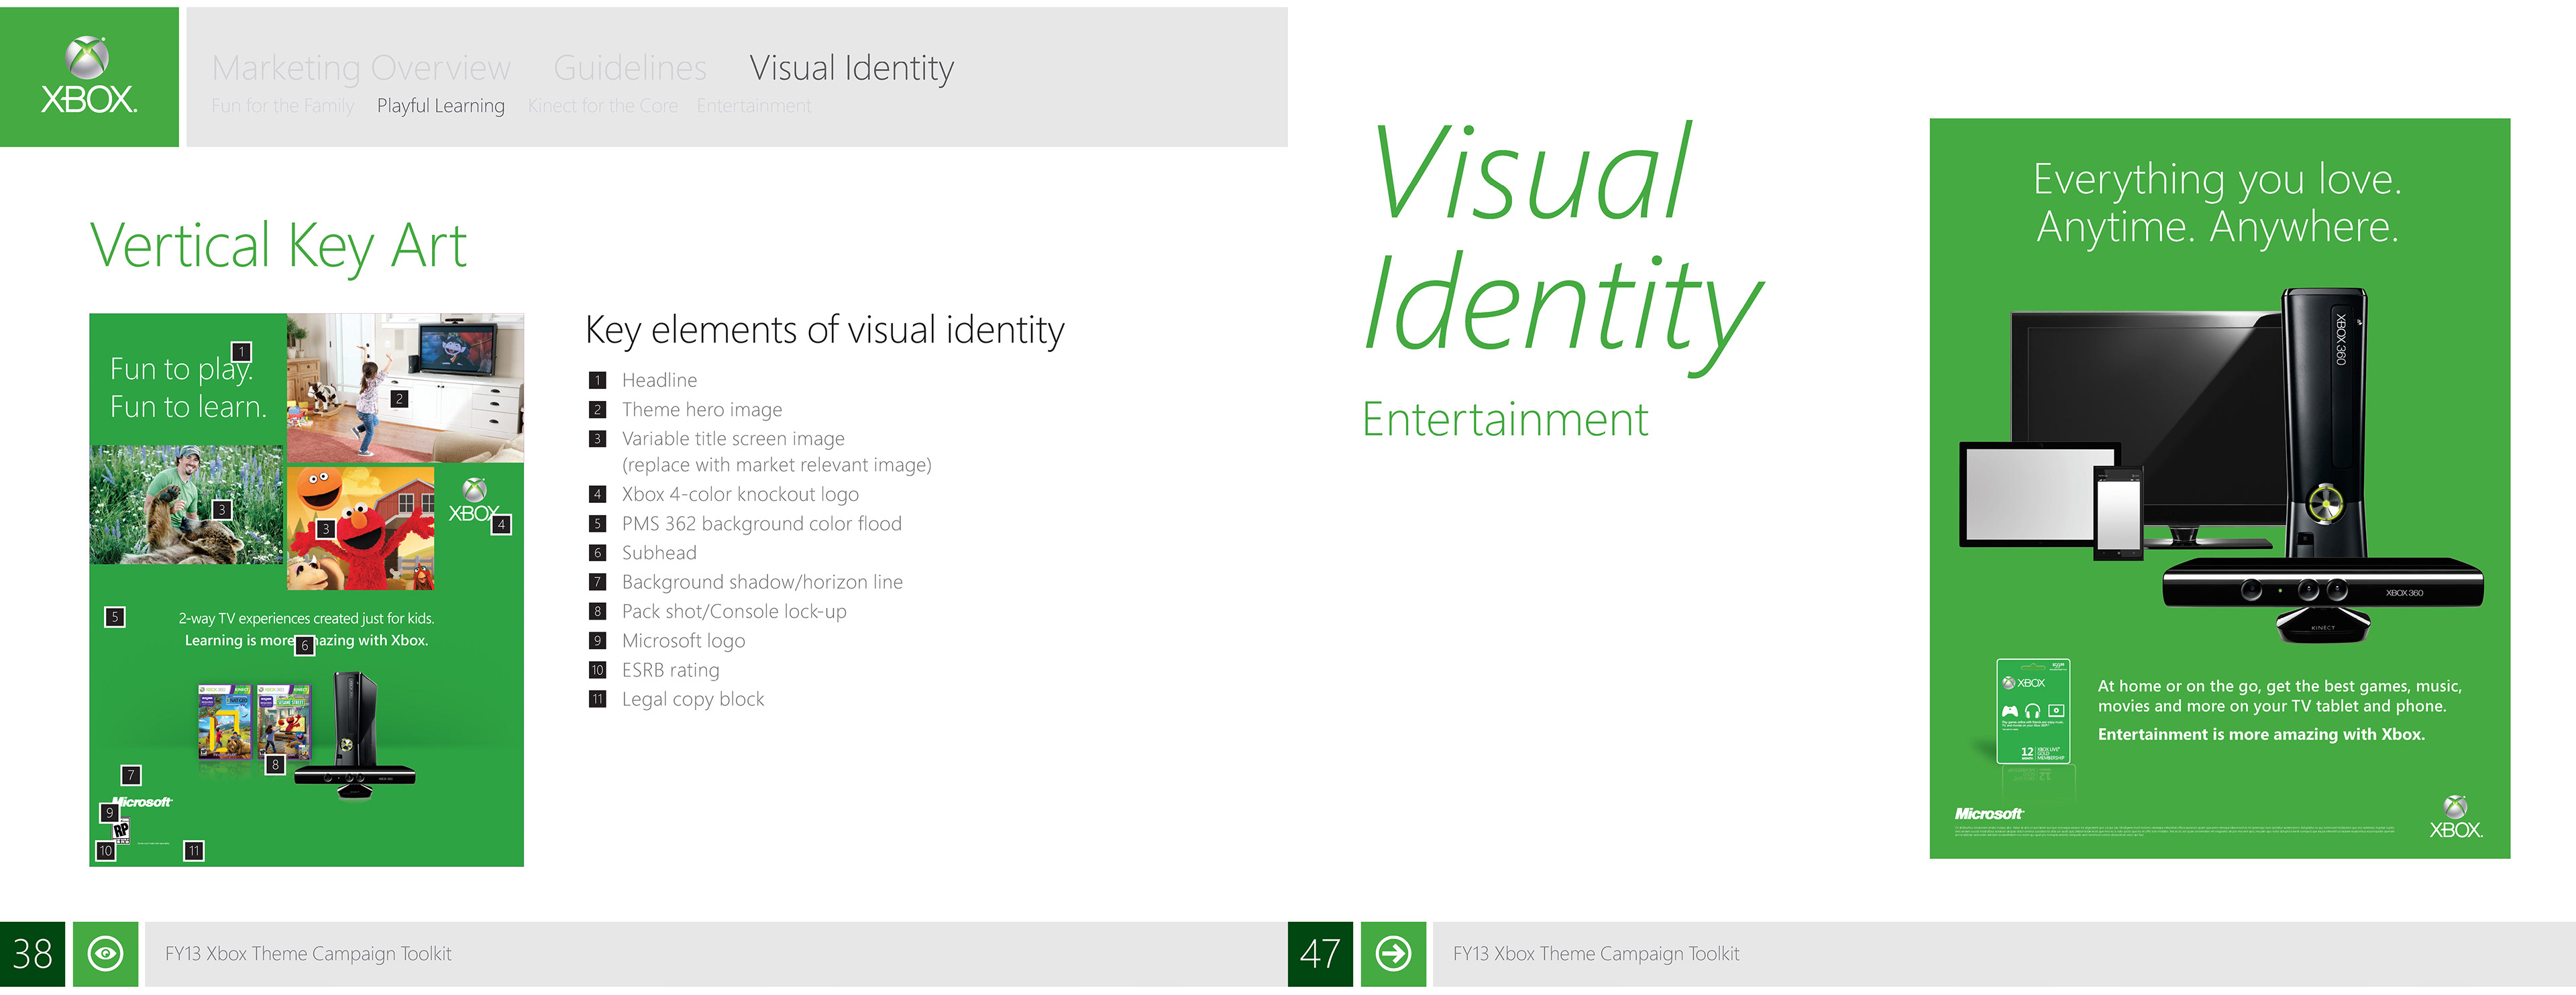Select the Visual Identity tab
The height and width of the screenshot is (995, 2576).
point(851,68)
